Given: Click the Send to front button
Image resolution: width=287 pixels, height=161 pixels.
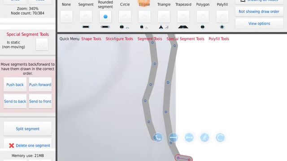Looking at the screenshot, I should click(40, 102).
